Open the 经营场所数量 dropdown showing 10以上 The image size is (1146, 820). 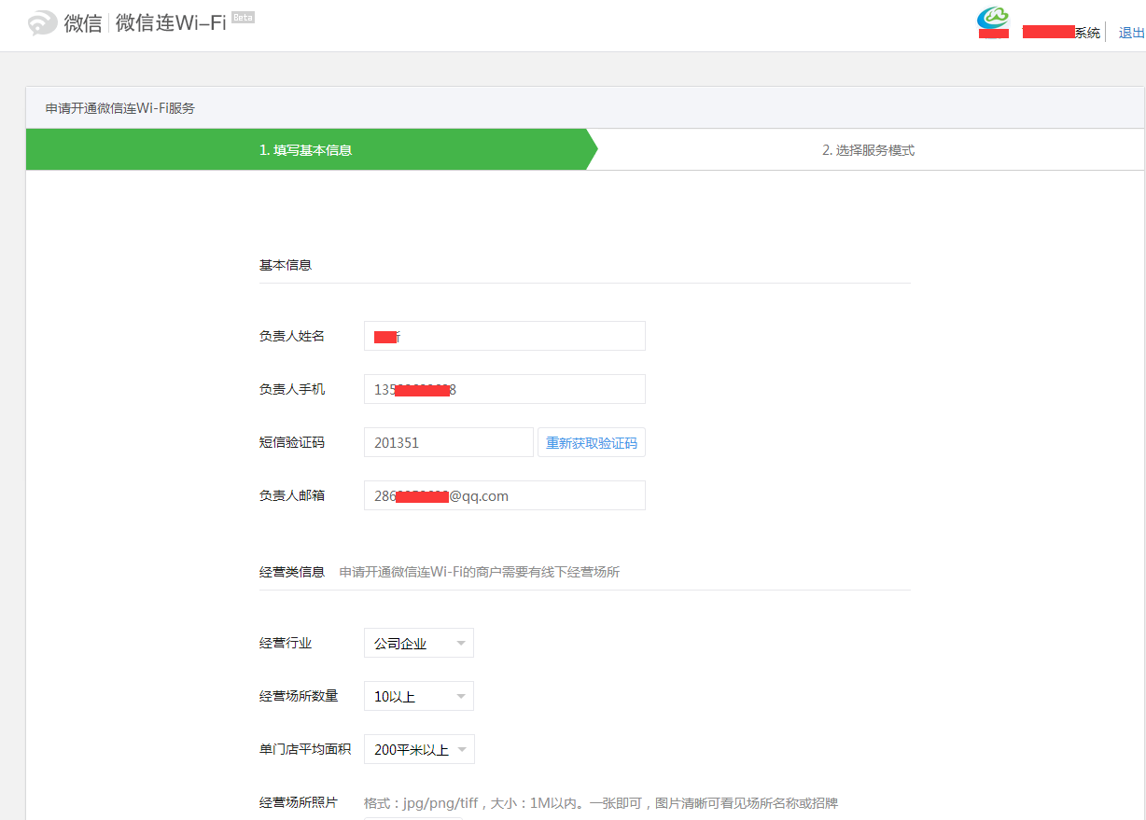[x=418, y=696]
